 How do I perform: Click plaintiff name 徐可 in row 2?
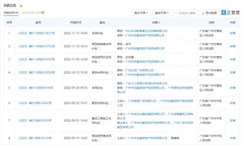tap(128, 44)
